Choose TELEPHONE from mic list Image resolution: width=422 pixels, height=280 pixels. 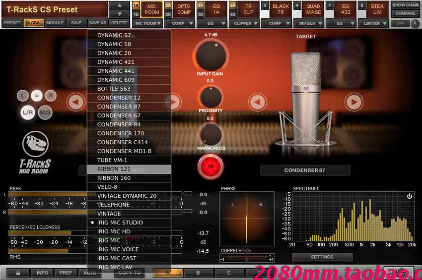pyautogui.click(x=129, y=205)
